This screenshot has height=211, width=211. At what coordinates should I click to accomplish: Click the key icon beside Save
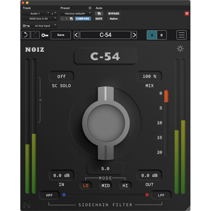(45, 35)
